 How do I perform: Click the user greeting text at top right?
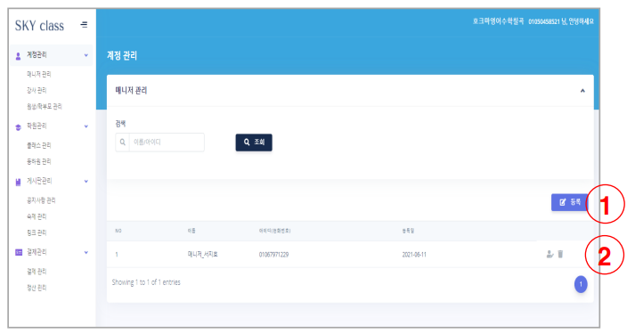533,21
